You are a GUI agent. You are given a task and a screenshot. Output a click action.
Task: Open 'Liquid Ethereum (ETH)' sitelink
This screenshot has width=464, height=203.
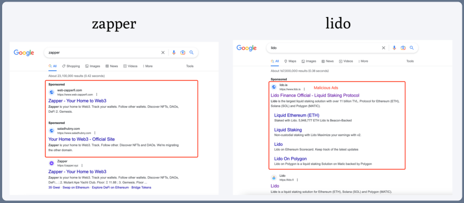coord(296,115)
